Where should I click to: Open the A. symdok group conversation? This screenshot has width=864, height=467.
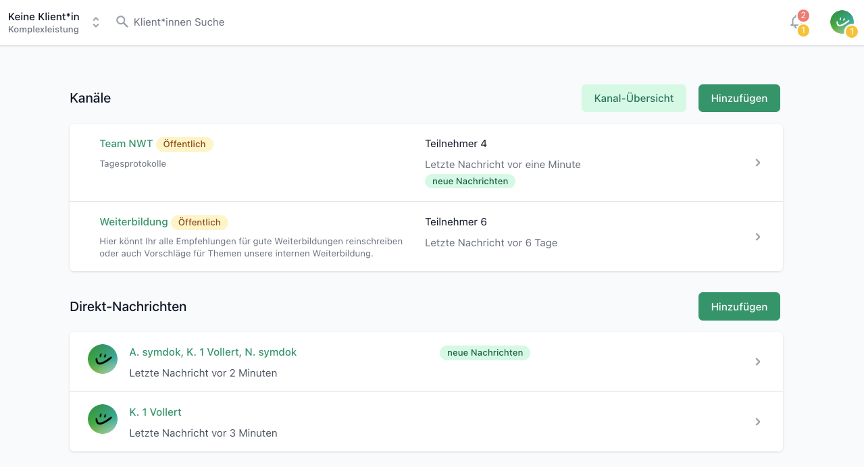click(x=213, y=352)
